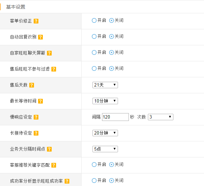The height and width of the screenshot is (186, 204).
Task: Show help for 成功率分析显示旺旺成功率
Action: (x=67, y=181)
